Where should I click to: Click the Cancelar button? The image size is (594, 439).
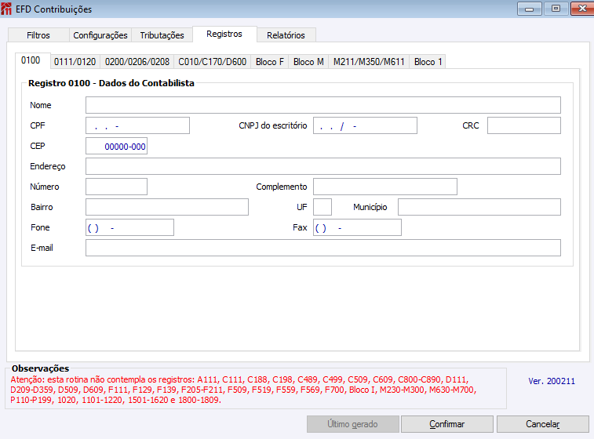point(543,424)
